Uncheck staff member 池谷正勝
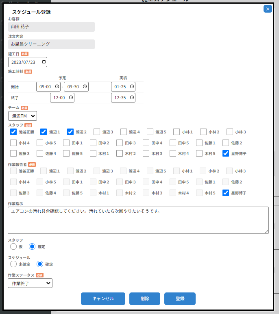279x314 pixels. 13,132
